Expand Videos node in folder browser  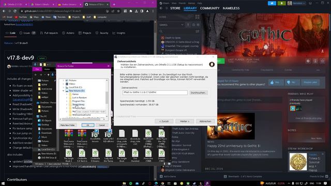pyautogui.click(x=64, y=84)
